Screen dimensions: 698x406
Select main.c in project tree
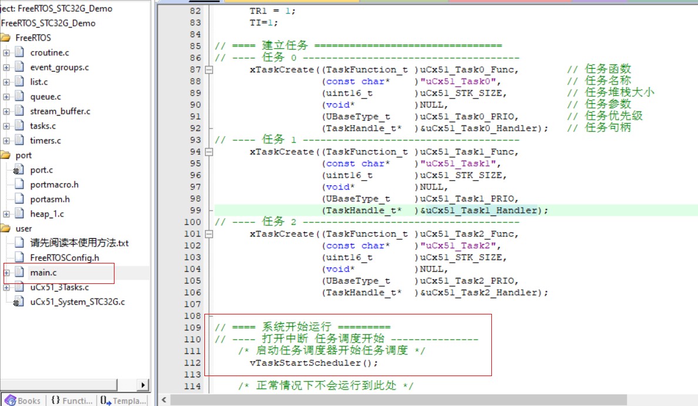tap(43, 273)
